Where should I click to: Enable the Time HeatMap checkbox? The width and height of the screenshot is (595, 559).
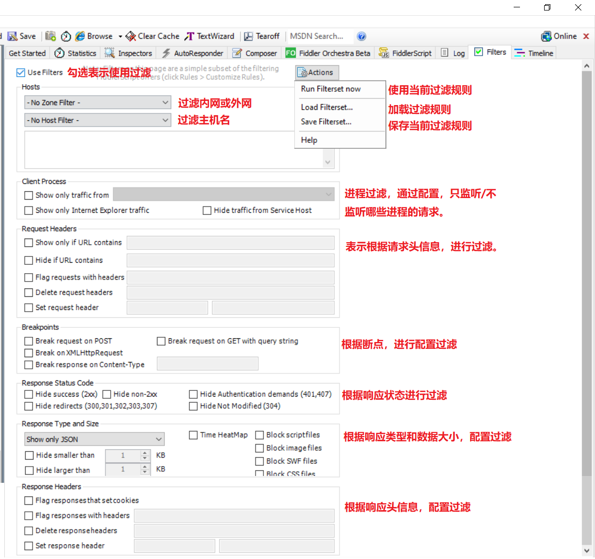(x=193, y=435)
